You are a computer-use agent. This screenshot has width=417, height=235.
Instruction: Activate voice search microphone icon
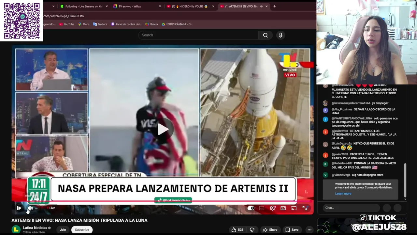click(x=280, y=35)
